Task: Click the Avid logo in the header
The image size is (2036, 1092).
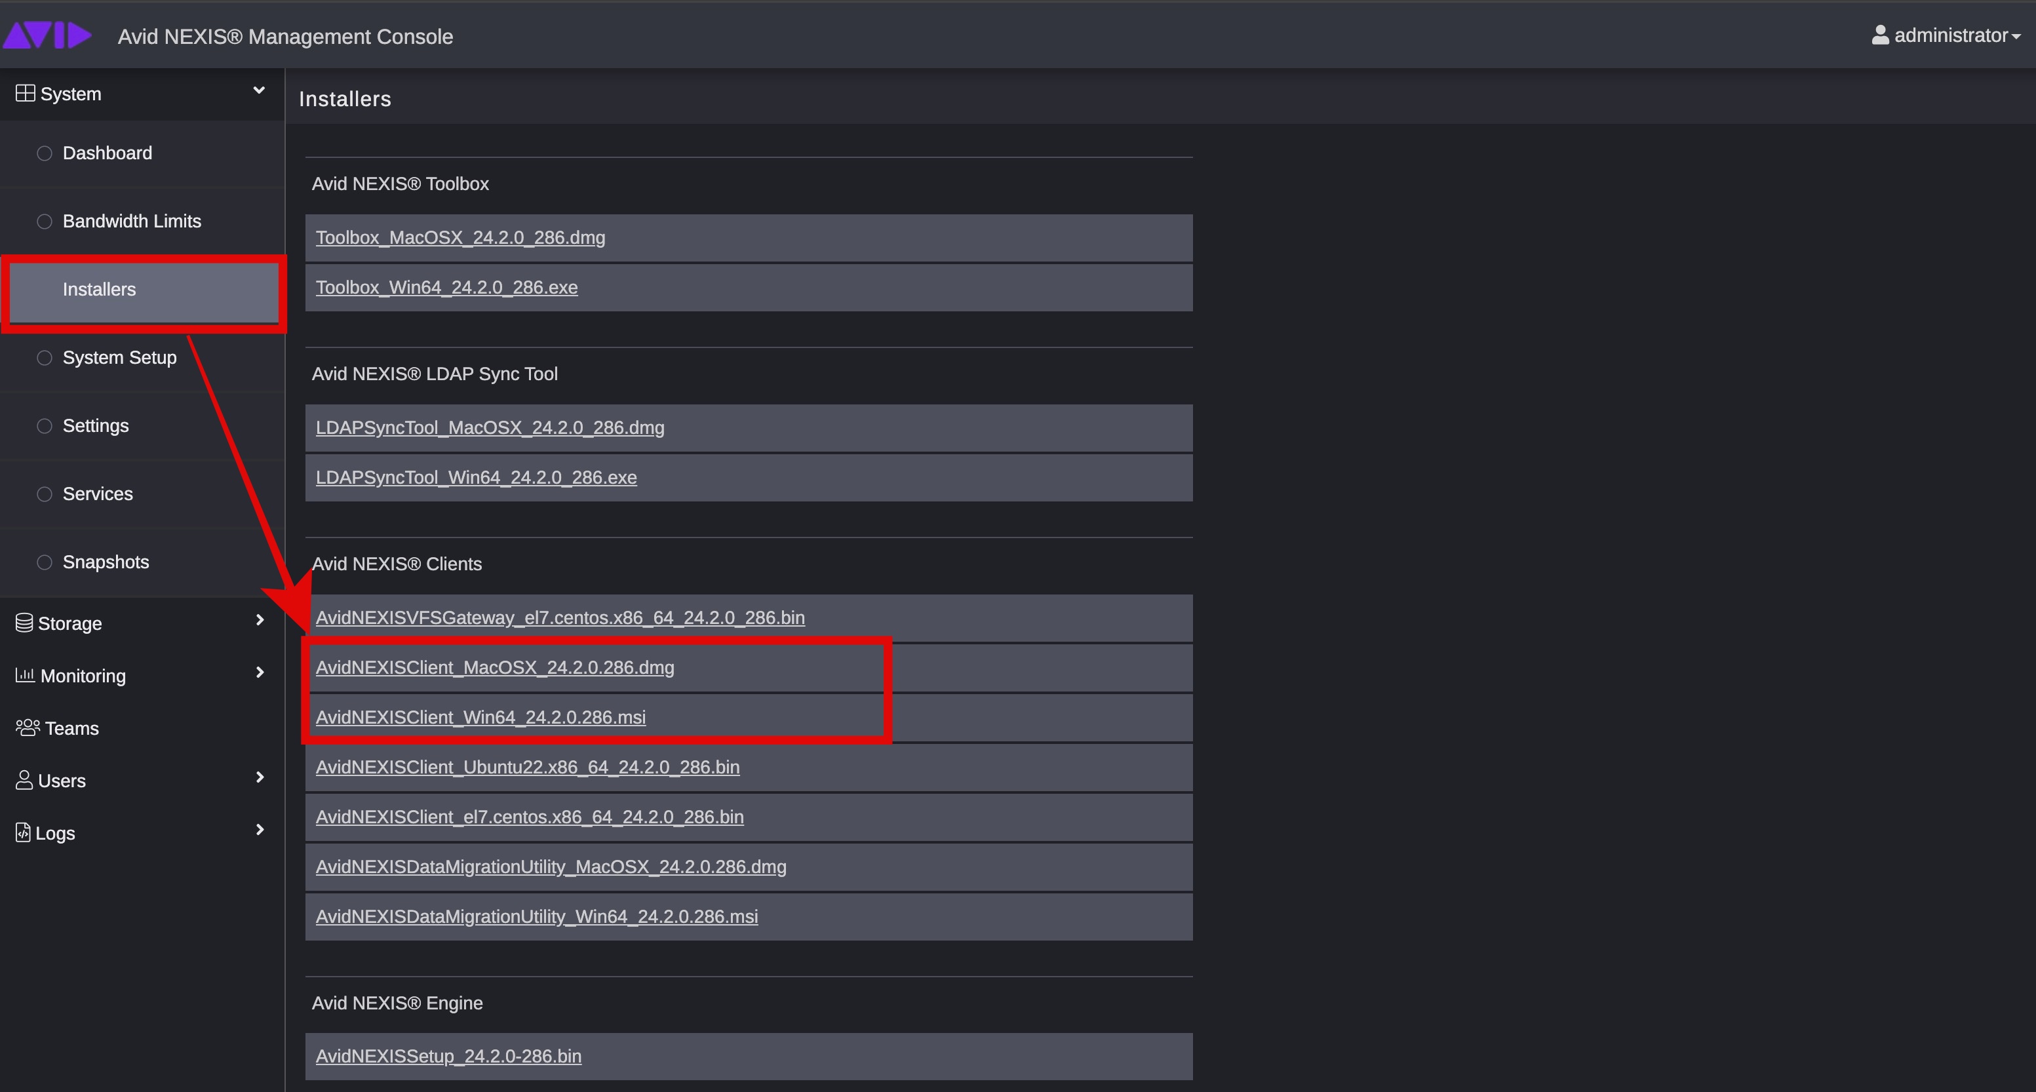Action: click(47, 35)
